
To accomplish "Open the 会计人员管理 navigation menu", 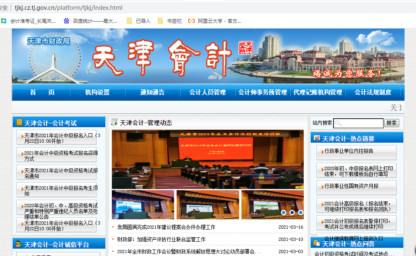I will pos(207,93).
